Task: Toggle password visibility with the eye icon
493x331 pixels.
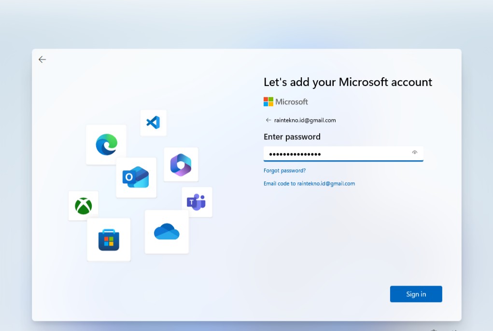Action: tap(414, 153)
